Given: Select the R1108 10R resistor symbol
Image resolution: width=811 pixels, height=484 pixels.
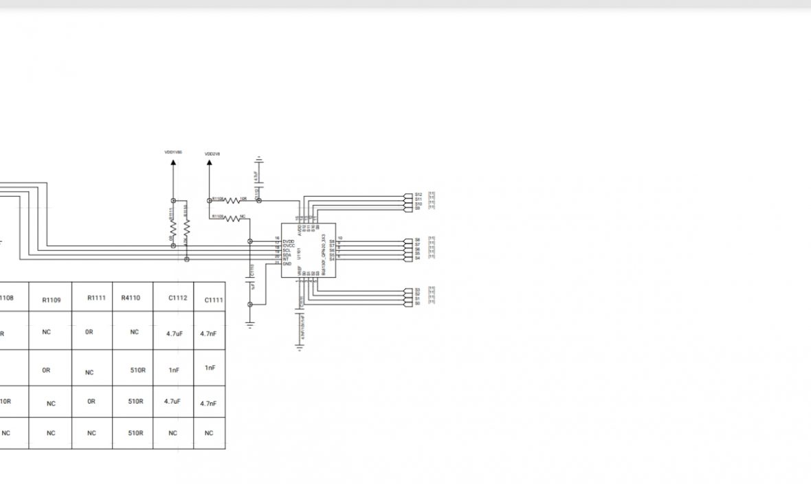Looking at the screenshot, I should 233,201.
